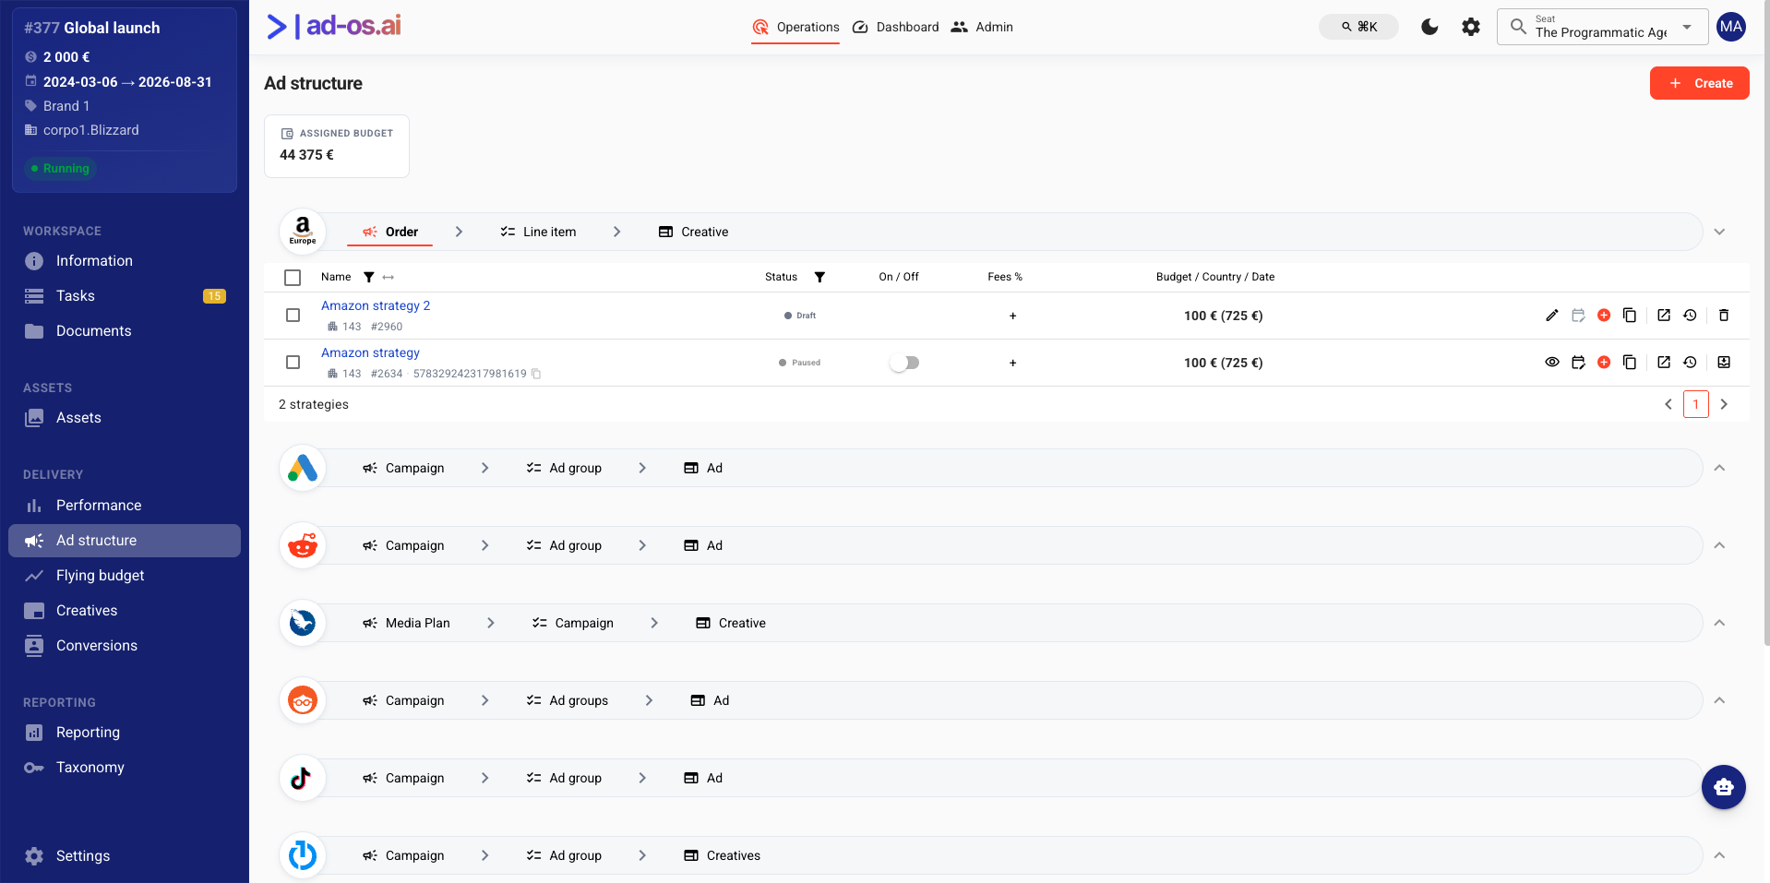This screenshot has height=883, width=1770.
Task: Edit dates of Amazon strategy (paused row)
Action: [1578, 363]
